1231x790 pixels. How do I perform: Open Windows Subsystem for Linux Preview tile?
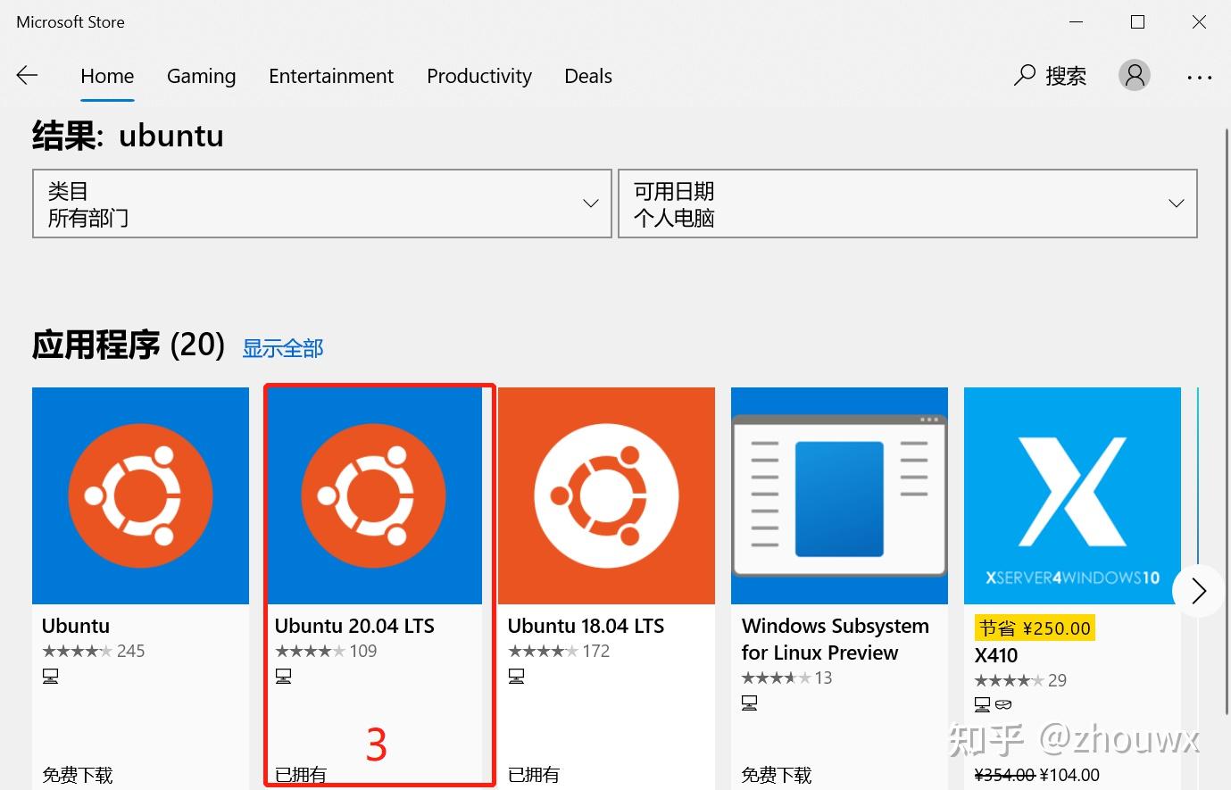pyautogui.click(x=838, y=495)
